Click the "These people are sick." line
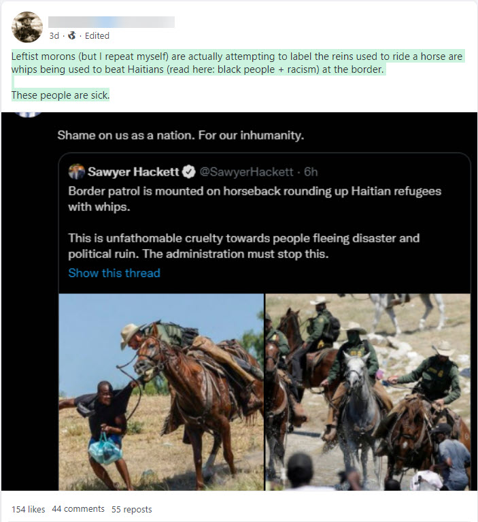Viewport: 478px width, 522px height. point(61,95)
